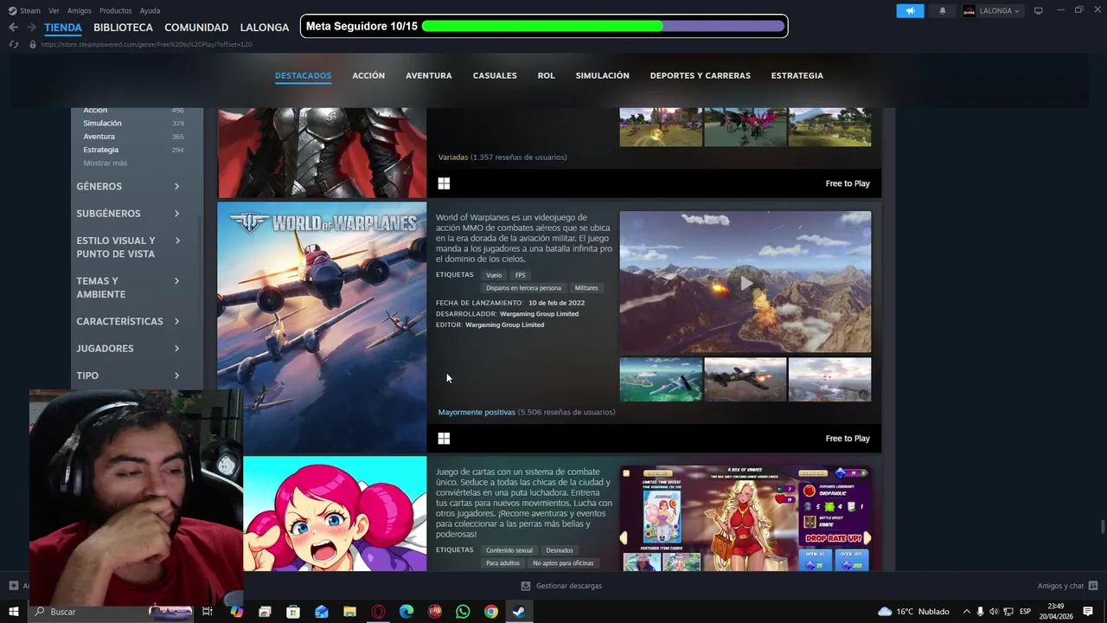Go back with the navigation arrow
The image size is (1107, 623).
(13, 27)
